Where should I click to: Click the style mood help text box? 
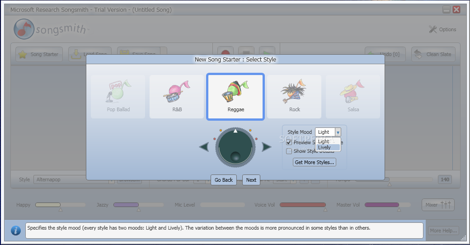tap(224, 230)
